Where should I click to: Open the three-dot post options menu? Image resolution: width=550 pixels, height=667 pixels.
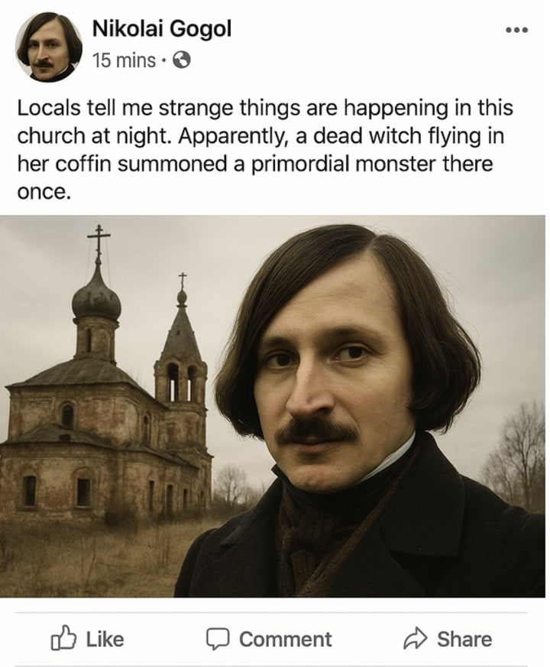click(517, 30)
